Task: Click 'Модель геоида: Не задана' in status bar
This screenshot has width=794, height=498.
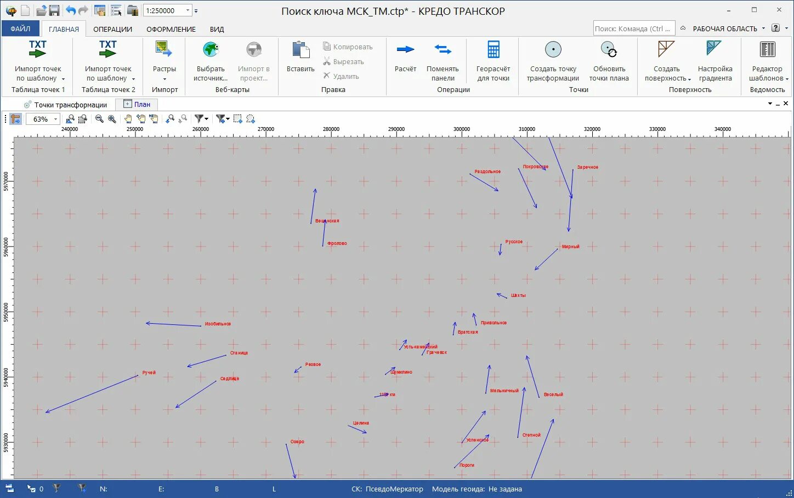Action: click(x=477, y=489)
